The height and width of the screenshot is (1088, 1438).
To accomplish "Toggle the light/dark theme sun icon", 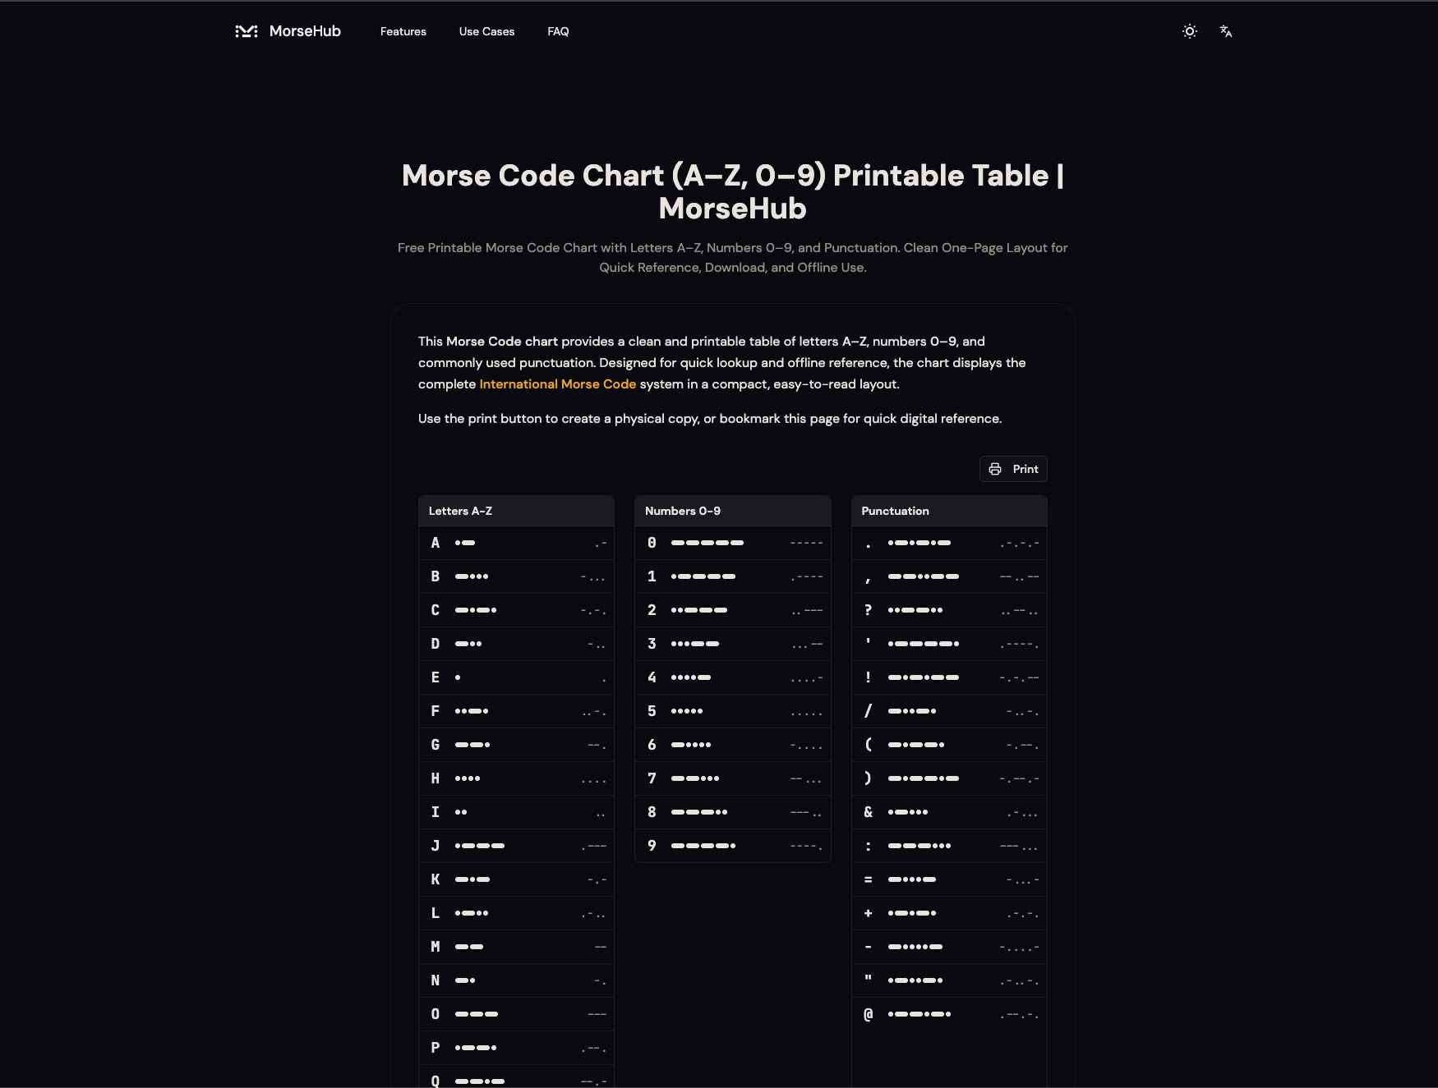I will 1189,31.
